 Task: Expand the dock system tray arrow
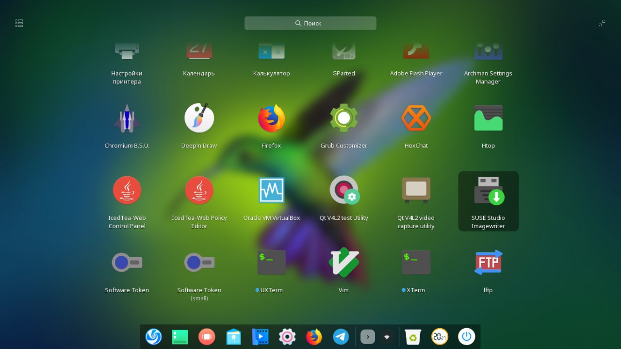coord(368,336)
